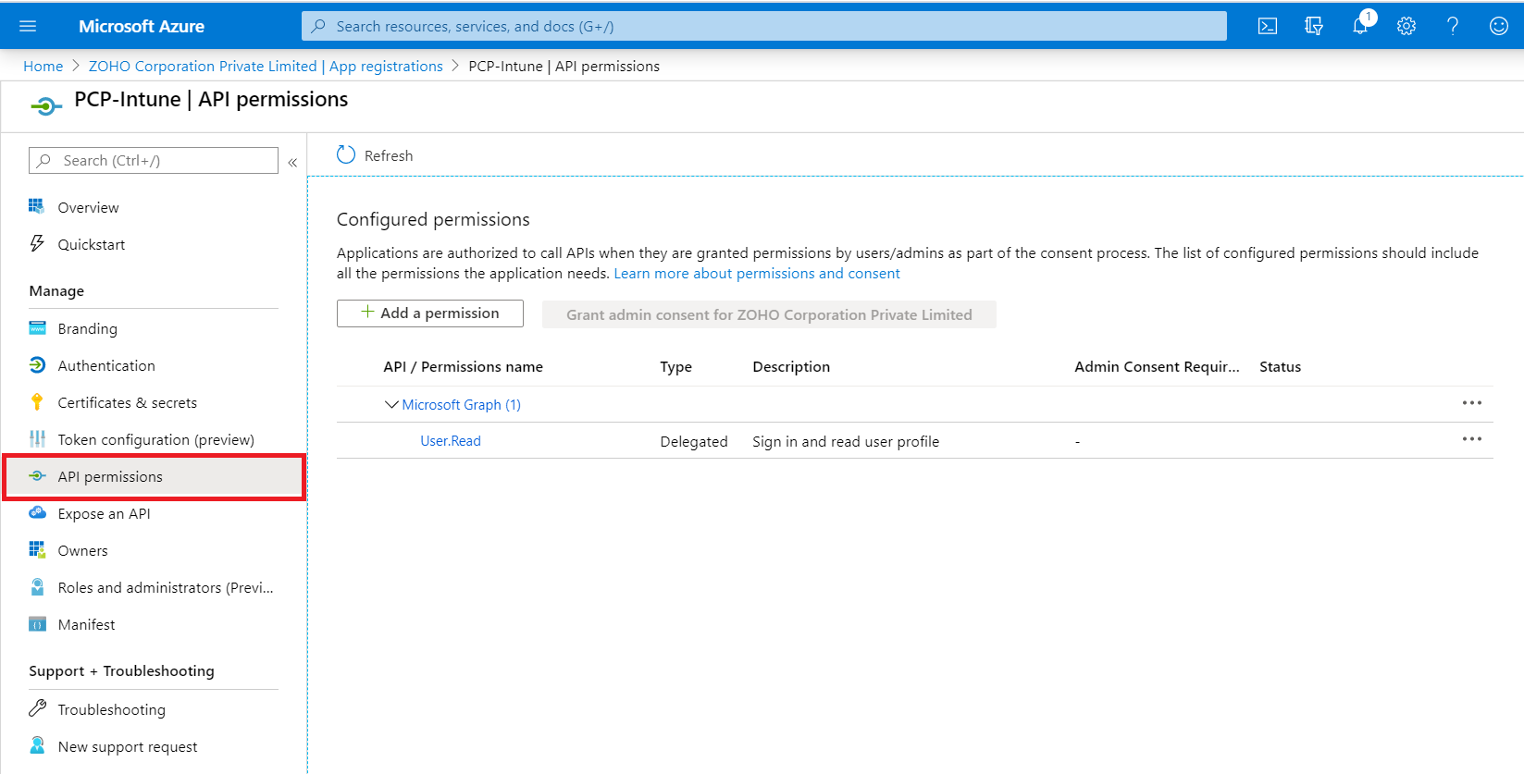The width and height of the screenshot is (1524, 774).
Task: Click the Manifest icon in the sidebar
Action: [37, 624]
